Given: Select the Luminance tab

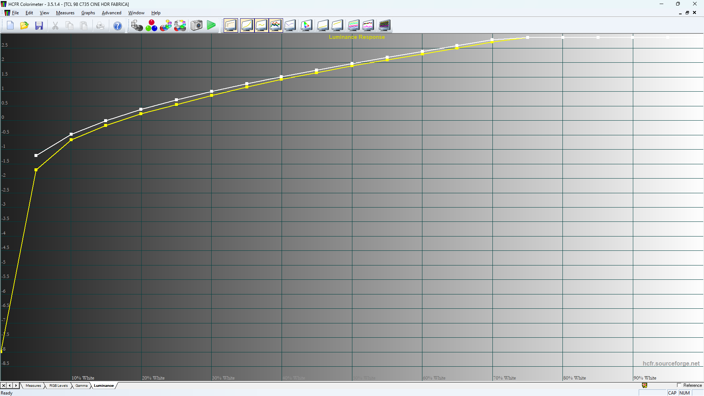Looking at the screenshot, I should point(104,386).
